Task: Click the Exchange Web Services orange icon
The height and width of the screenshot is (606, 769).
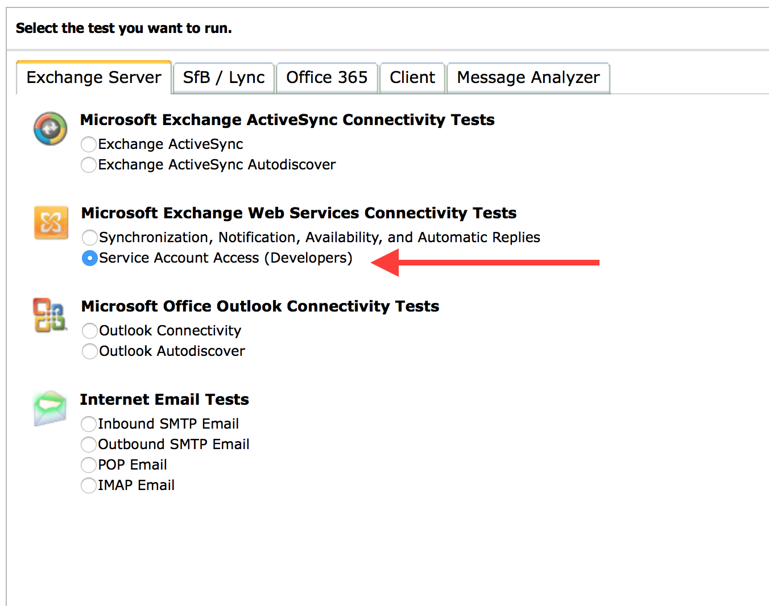Action: 51,222
